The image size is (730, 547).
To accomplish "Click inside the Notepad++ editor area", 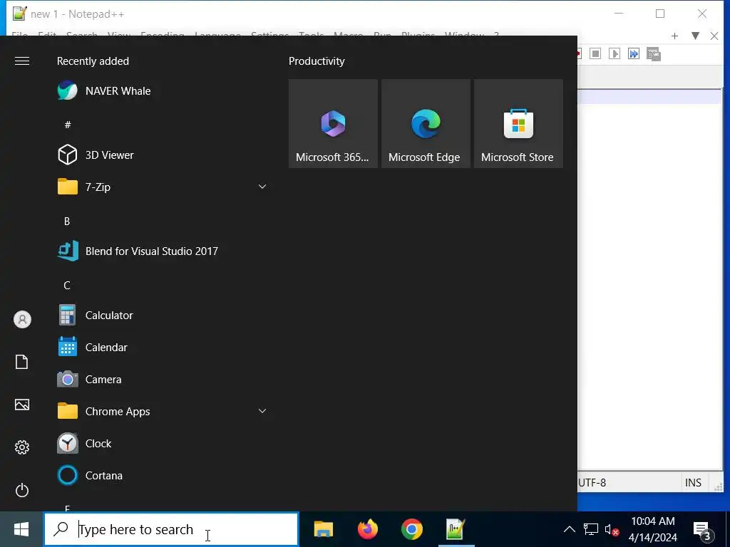I will point(649,279).
